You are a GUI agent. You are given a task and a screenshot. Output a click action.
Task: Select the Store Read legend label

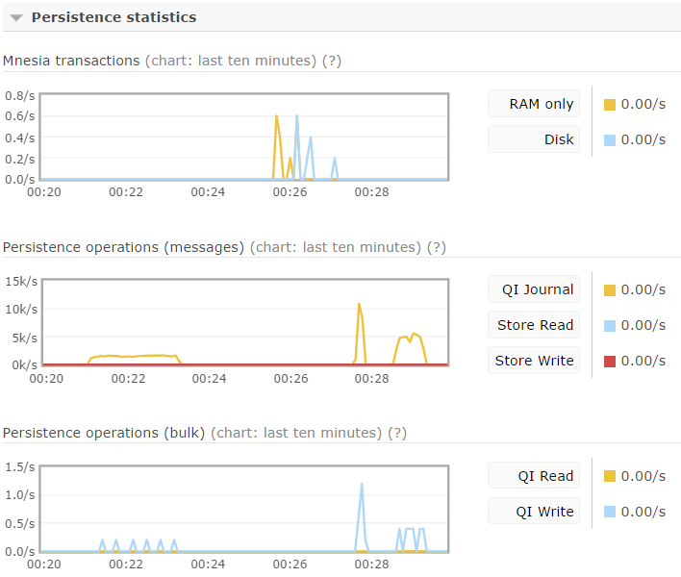click(x=534, y=325)
